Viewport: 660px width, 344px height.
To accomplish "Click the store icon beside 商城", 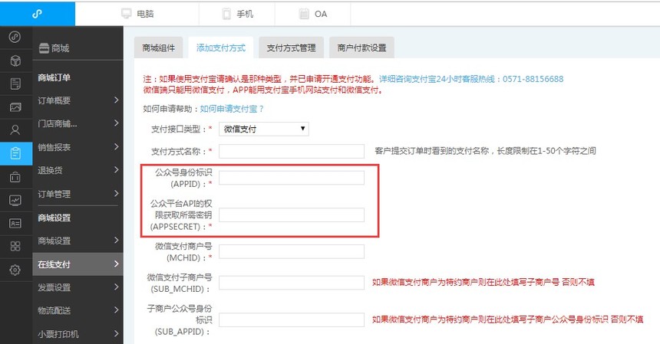I will coord(44,48).
